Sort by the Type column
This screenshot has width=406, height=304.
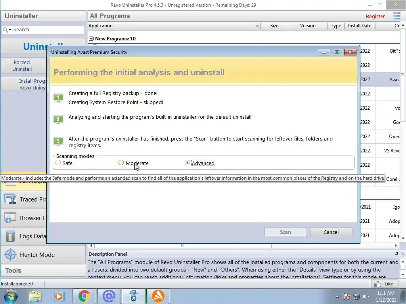[x=336, y=26]
